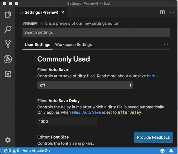Open the Extensions view
This screenshot has width=178, height=154.
click(x=8, y=74)
